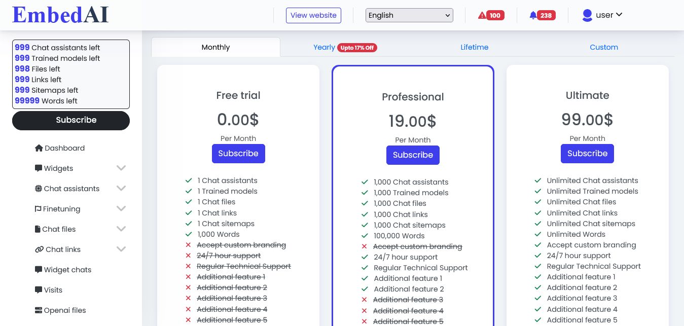Open the English language dropdown

409,15
